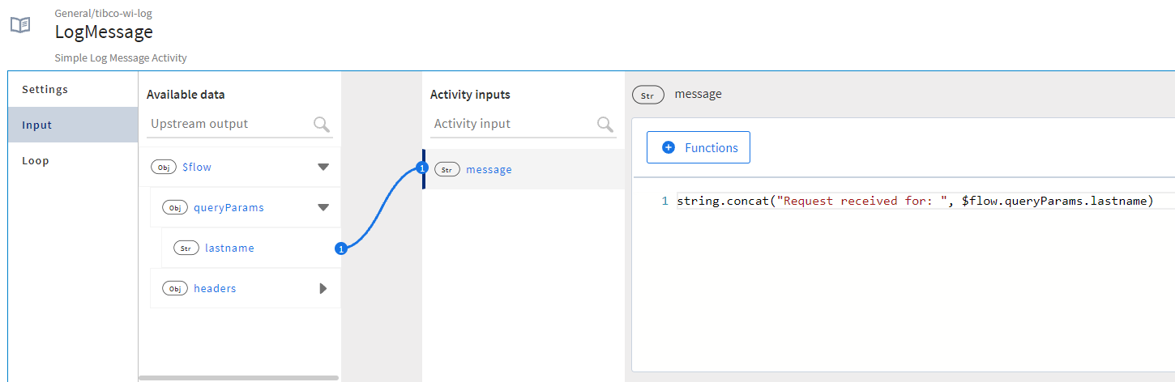The width and height of the screenshot is (1175, 382).
Task: Open the Settings tab
Action: [45, 89]
